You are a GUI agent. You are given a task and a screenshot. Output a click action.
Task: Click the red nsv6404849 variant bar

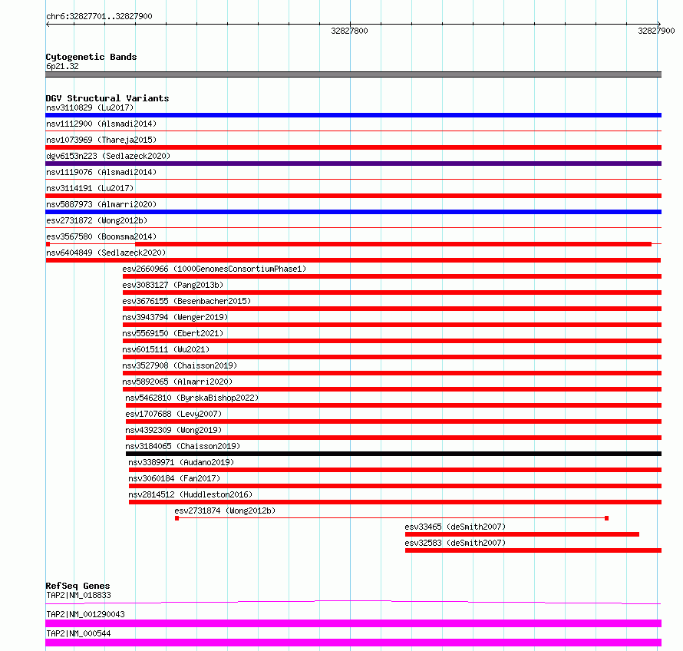pyautogui.click(x=353, y=260)
